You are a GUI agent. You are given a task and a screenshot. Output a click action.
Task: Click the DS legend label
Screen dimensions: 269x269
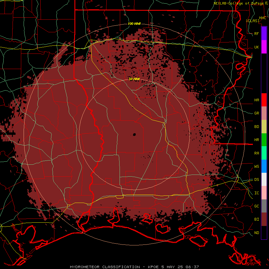pos(256,180)
